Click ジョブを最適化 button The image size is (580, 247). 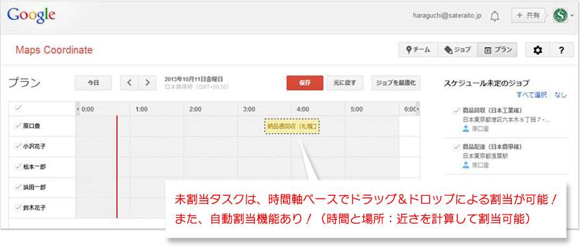point(396,83)
